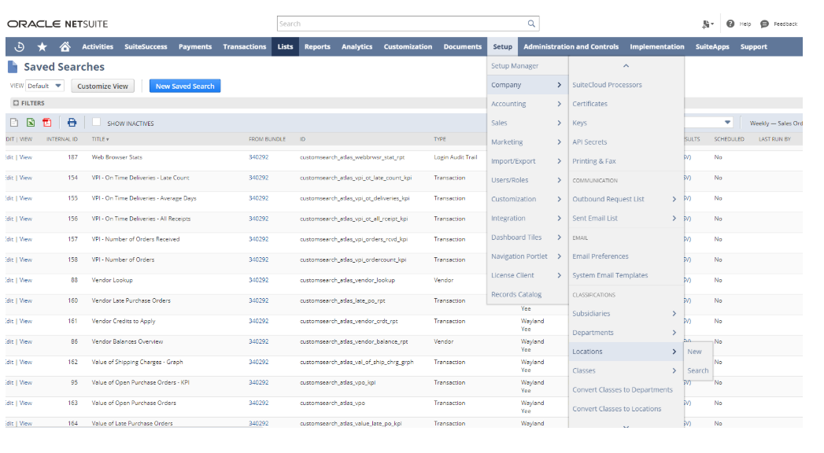Go to the Home icon
Viewport: 824px width, 453px height.
click(x=65, y=46)
